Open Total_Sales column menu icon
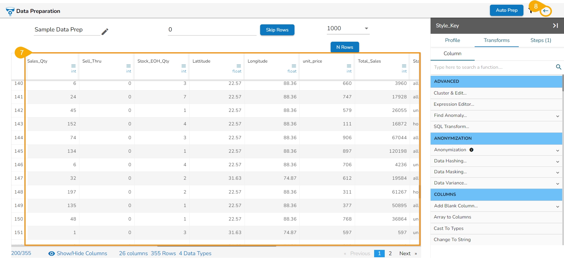The width and height of the screenshot is (564, 259). tap(404, 66)
